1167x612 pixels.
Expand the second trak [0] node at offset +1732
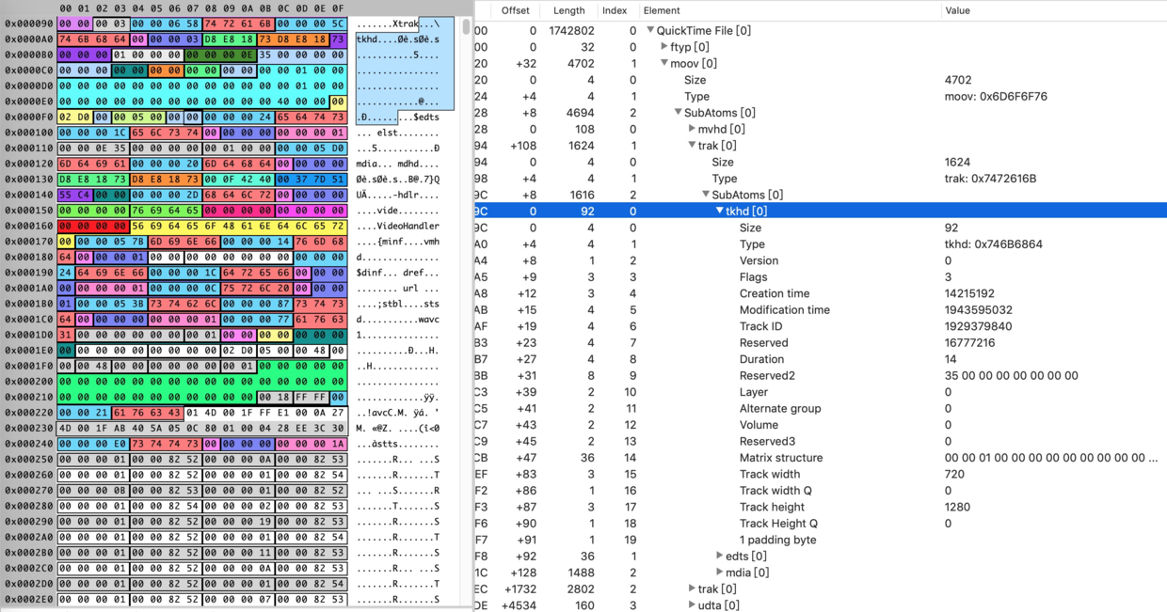[x=692, y=589]
